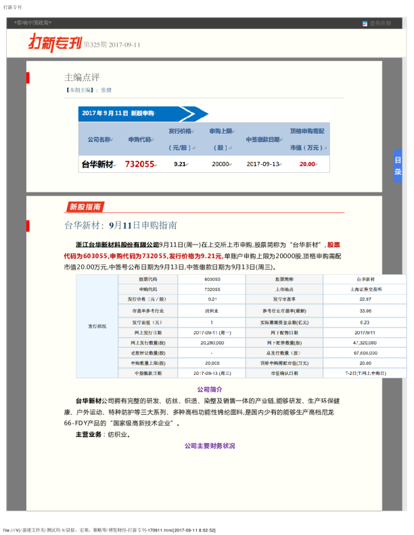This screenshot has width=414, height=535.
Task: Click the 查看往期 link at top right
Action: (x=380, y=24)
